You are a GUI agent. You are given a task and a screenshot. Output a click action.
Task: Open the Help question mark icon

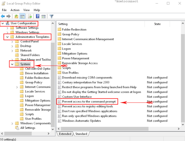pyautogui.click(x=38, y=16)
